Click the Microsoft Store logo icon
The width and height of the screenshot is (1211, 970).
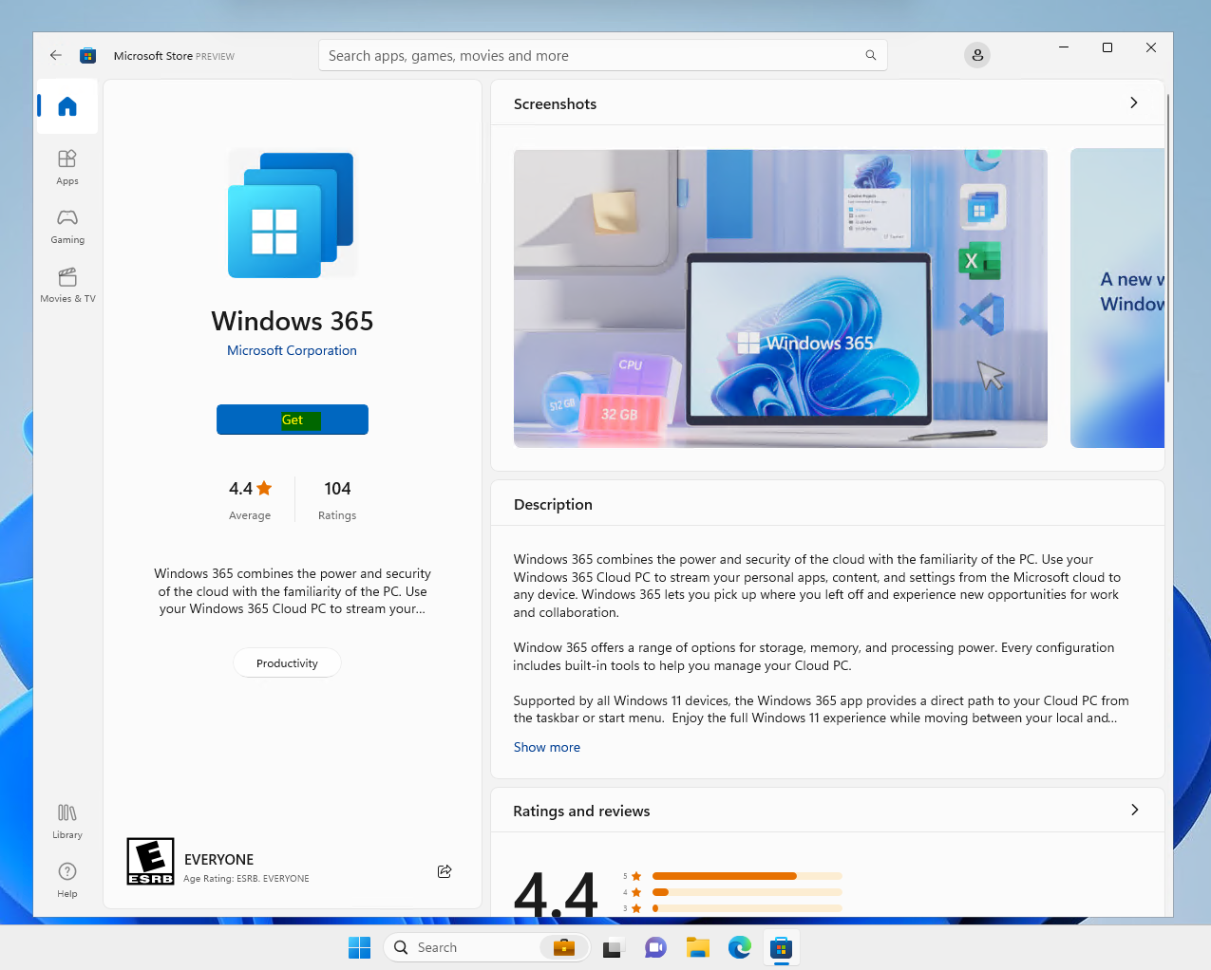[87, 55]
